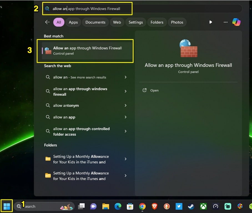Open the teal robot app on taskbar
The height and width of the screenshot is (213, 252).
coord(228,206)
